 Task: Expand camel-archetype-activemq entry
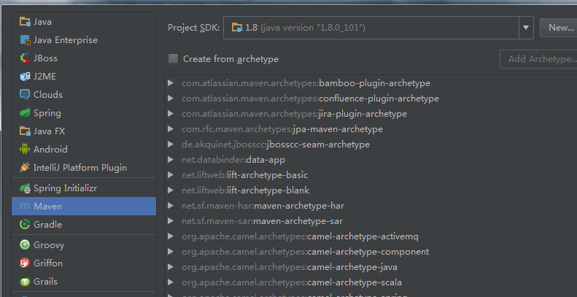pos(171,236)
